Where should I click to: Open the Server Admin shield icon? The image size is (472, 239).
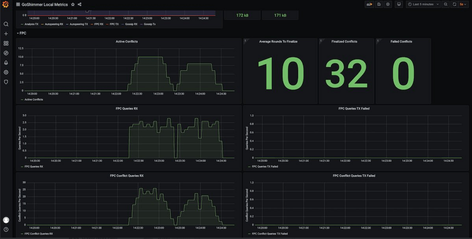pyautogui.click(x=6, y=82)
